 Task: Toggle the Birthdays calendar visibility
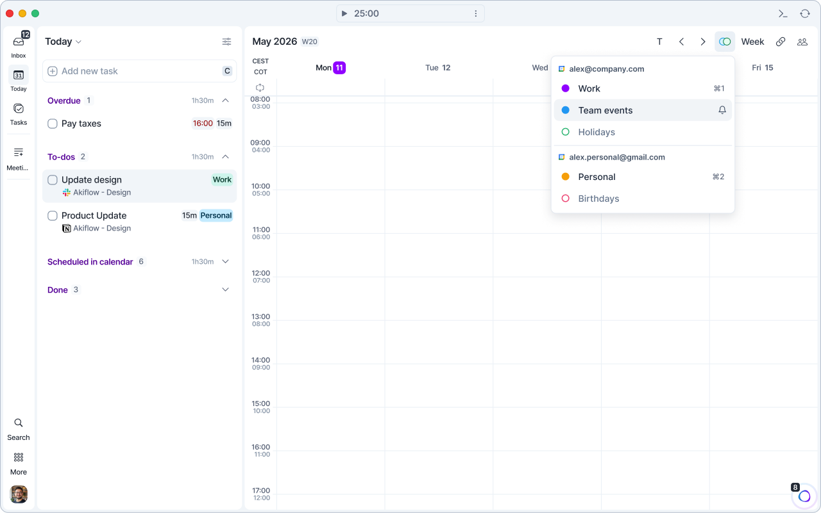(x=565, y=199)
